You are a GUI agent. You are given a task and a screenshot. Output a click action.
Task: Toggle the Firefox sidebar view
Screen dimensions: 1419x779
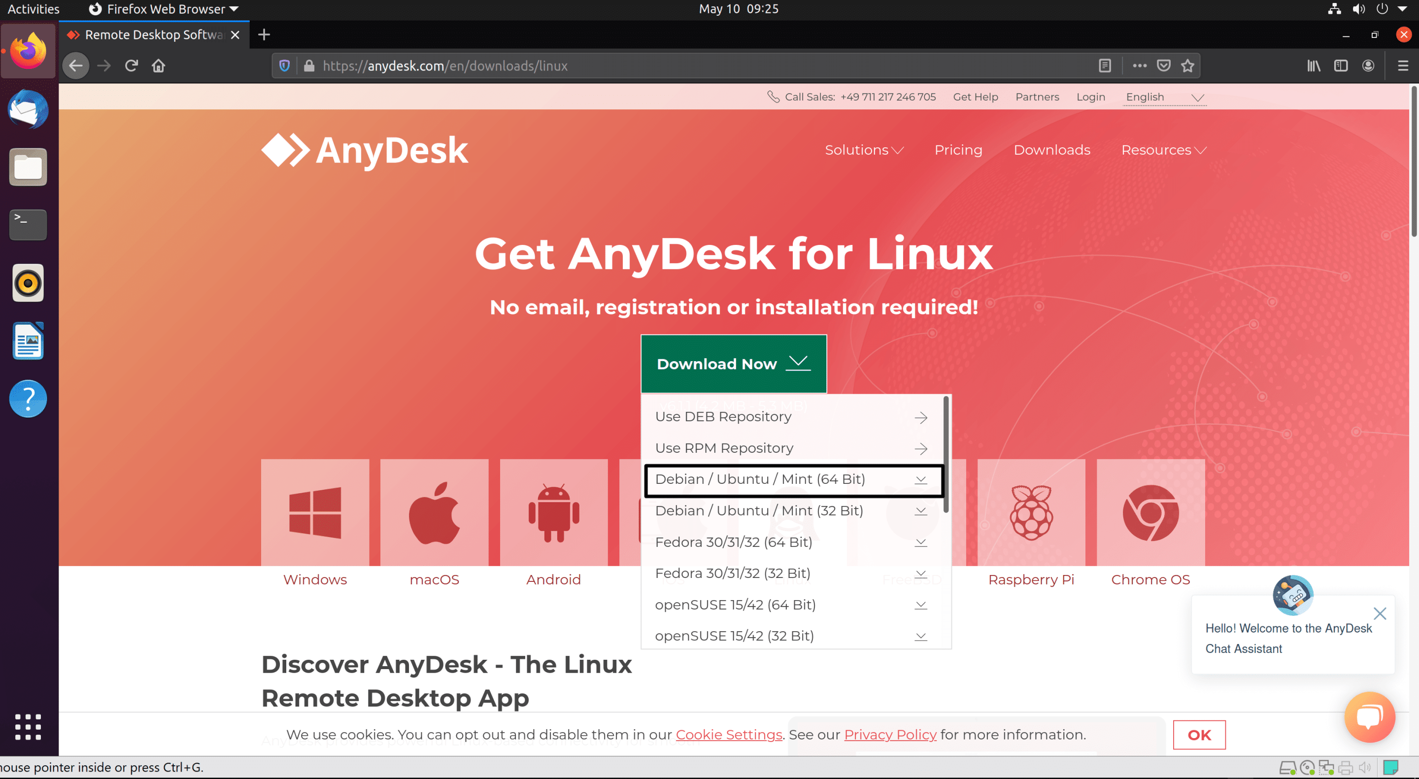1340,66
